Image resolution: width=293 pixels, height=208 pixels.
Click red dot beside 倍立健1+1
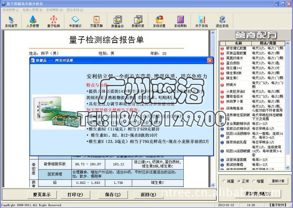pos(222,68)
